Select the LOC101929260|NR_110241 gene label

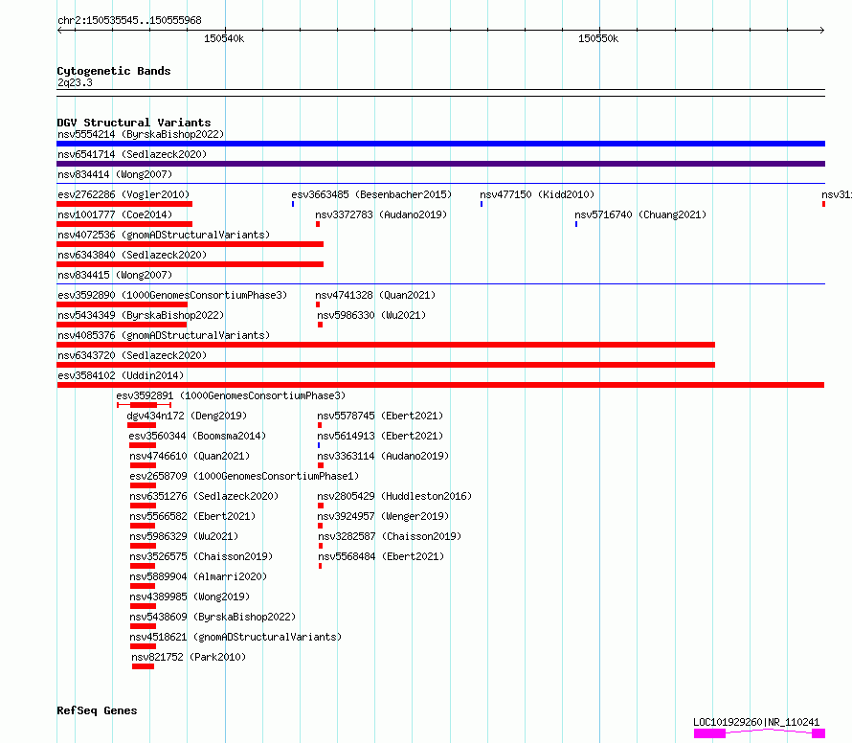pyautogui.click(x=756, y=722)
